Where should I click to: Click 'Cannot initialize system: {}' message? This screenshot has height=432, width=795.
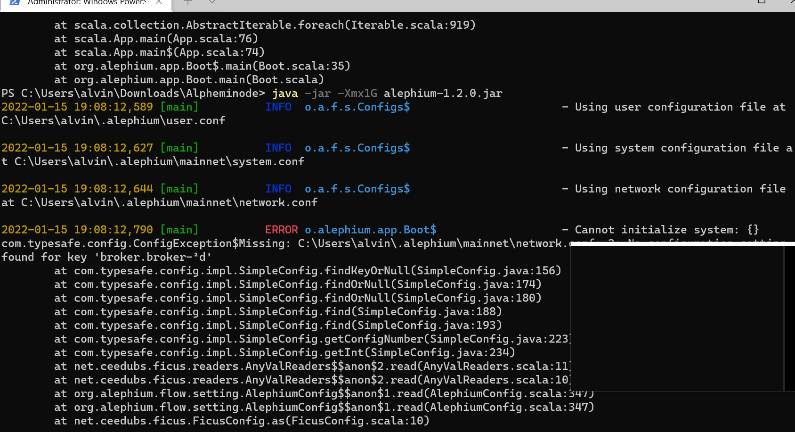pyautogui.click(x=667, y=230)
